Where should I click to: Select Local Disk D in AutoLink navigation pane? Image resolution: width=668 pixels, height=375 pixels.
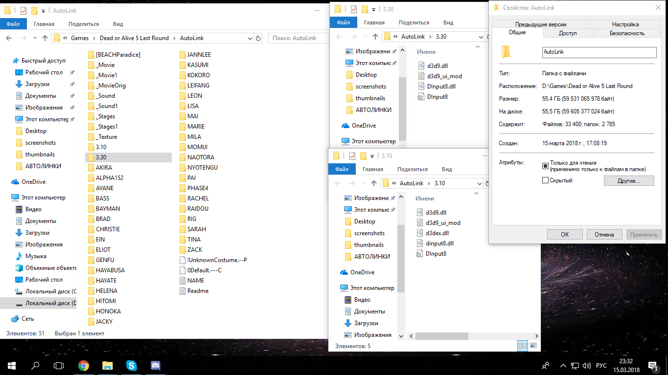pyautogui.click(x=45, y=304)
